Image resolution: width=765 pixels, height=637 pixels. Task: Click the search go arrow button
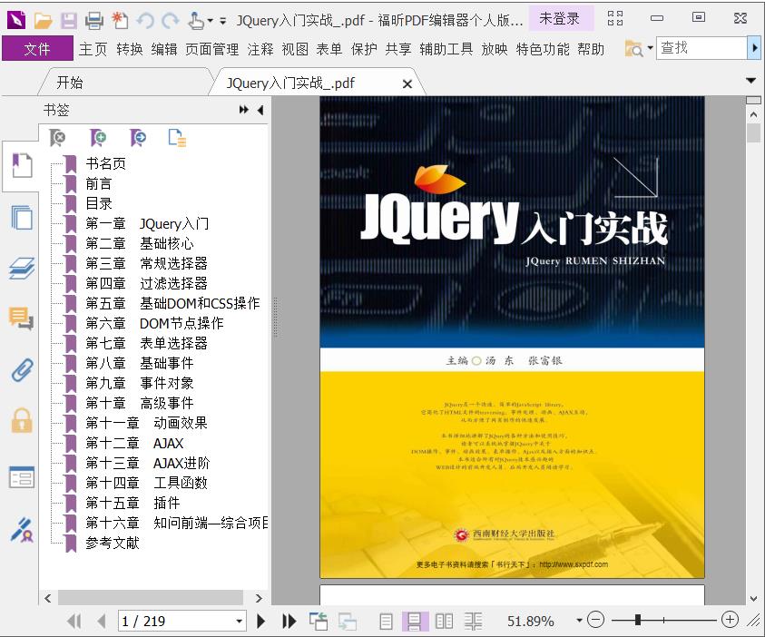[x=754, y=48]
